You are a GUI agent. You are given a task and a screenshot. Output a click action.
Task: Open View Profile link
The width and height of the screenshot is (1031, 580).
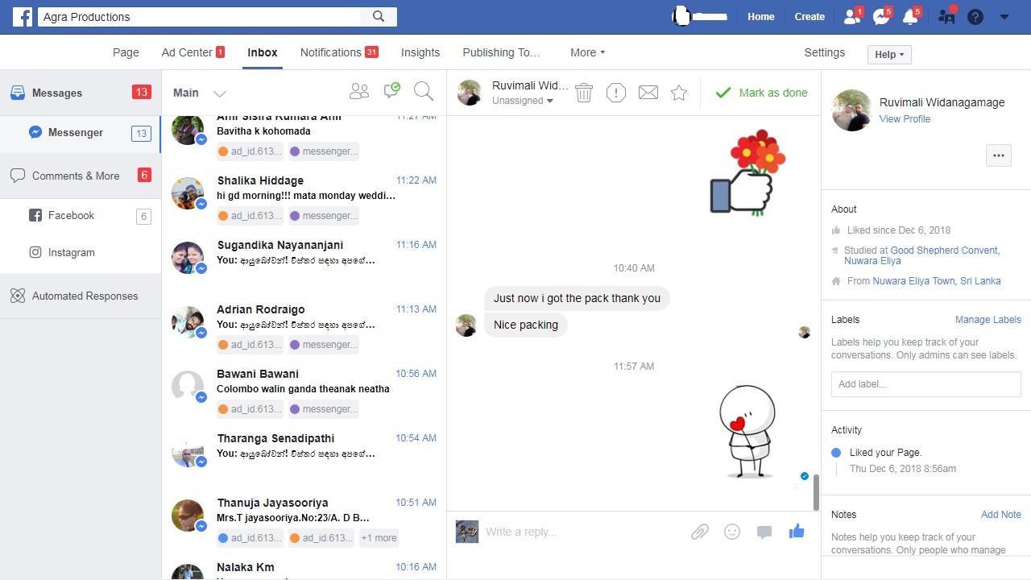point(905,118)
